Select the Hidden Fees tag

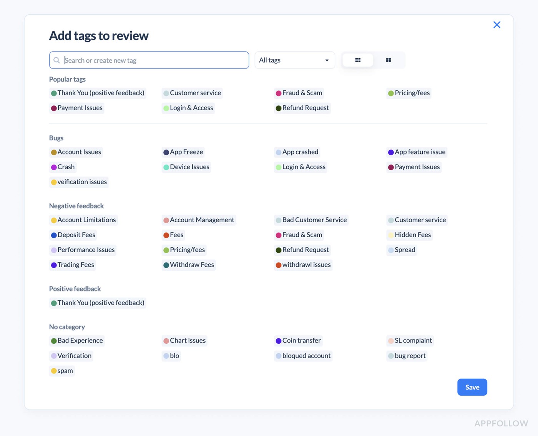click(409, 235)
